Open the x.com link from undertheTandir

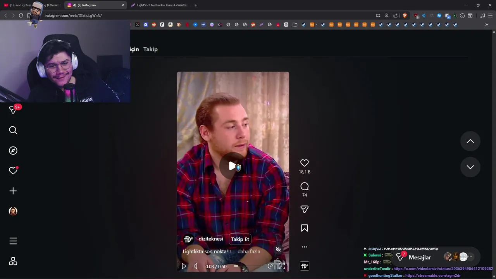point(443,269)
